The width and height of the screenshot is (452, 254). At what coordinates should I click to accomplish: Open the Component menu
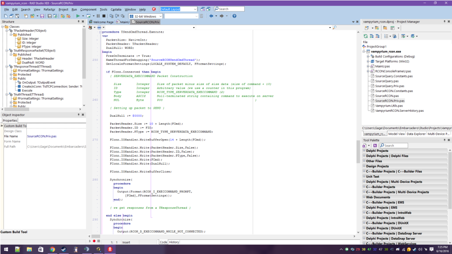click(x=88, y=10)
